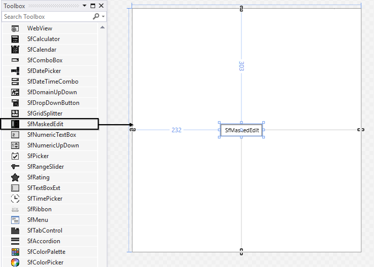
Task: Select the WebView globe icon
Action: pyautogui.click(x=15, y=28)
